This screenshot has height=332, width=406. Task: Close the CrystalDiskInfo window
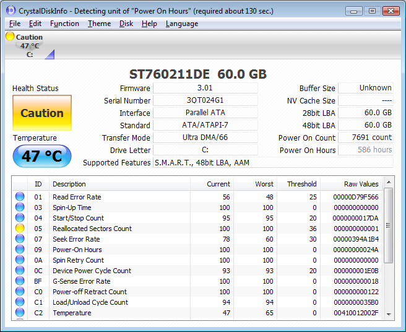[x=391, y=11]
